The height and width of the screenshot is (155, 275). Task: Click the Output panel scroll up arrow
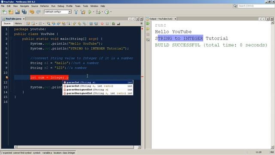[272, 23]
